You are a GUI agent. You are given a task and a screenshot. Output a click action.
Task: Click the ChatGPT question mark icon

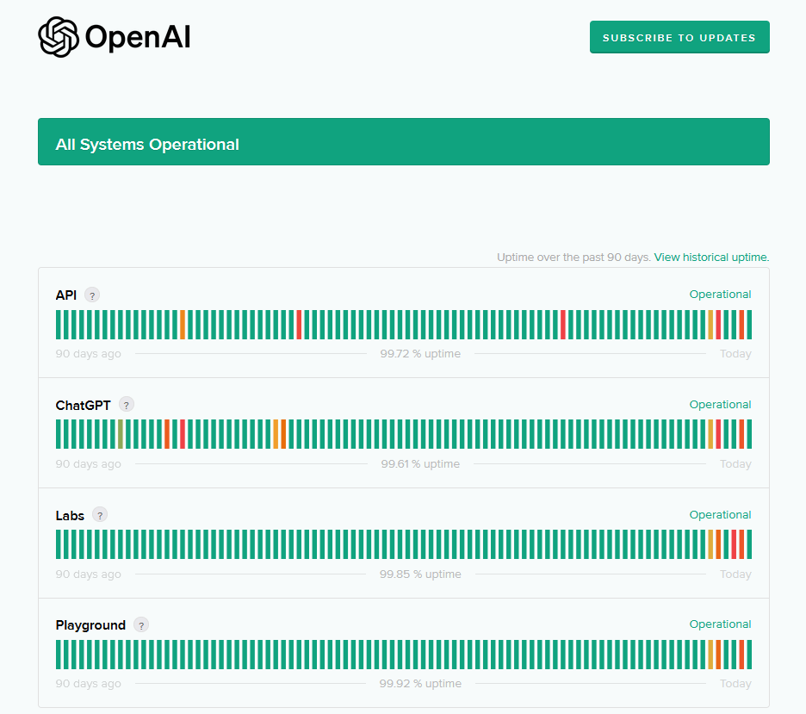(127, 405)
